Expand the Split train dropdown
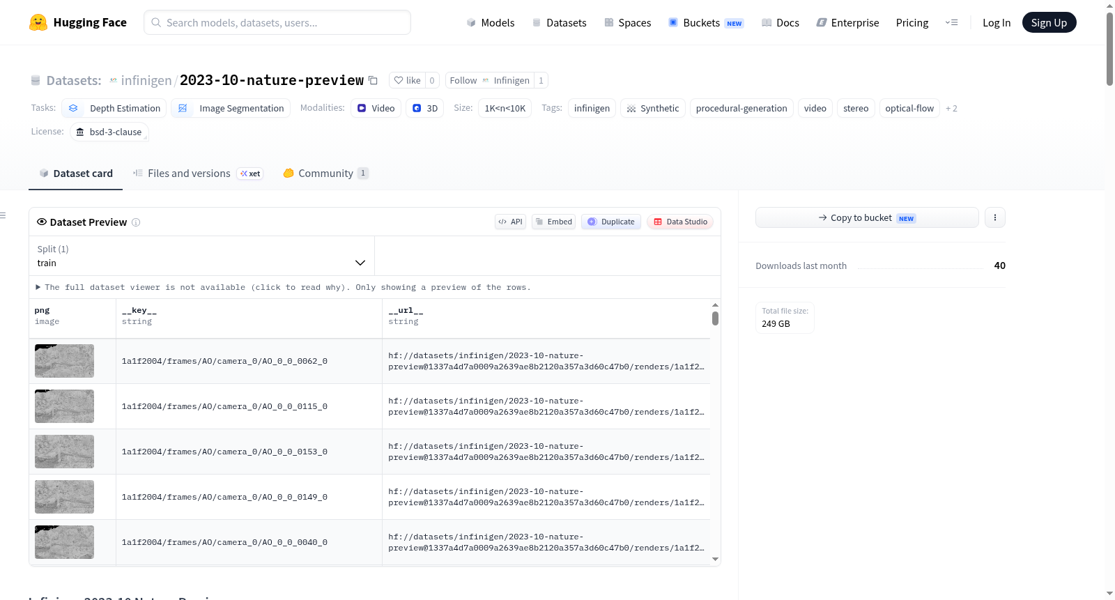Viewport: 1115px width, 600px height. coord(201,256)
